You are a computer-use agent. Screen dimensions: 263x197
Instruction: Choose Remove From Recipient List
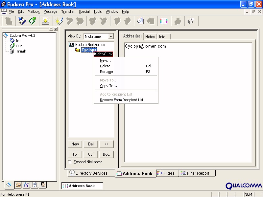click(x=126, y=100)
